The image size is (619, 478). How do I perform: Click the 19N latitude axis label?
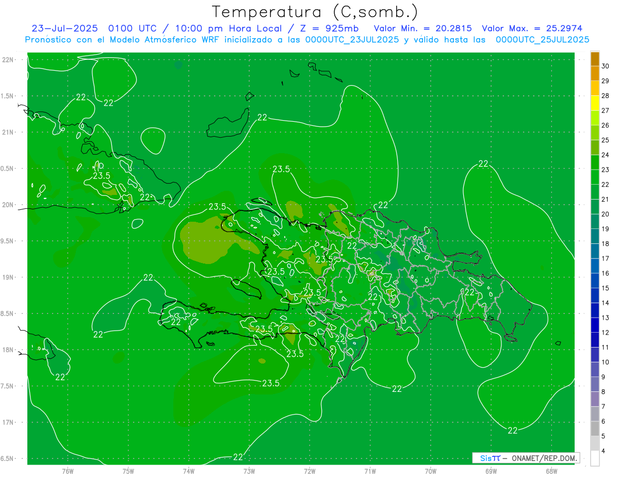click(x=9, y=277)
